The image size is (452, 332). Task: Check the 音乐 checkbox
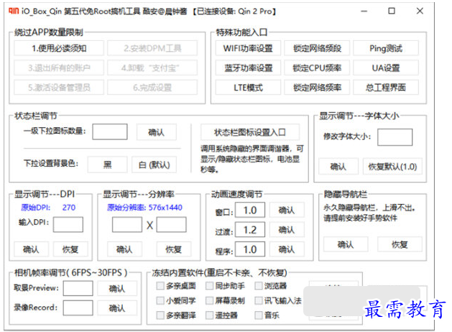click(258, 315)
